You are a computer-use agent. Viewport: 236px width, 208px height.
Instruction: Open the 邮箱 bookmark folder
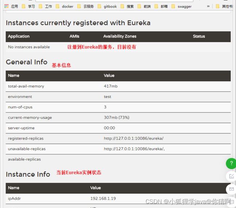point(161,6)
